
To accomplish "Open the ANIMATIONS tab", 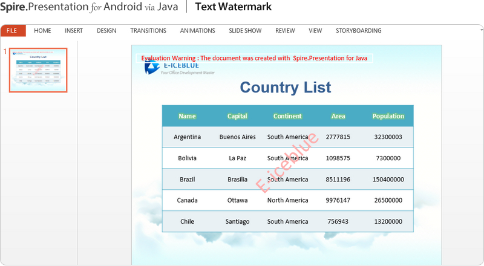I will [197, 31].
